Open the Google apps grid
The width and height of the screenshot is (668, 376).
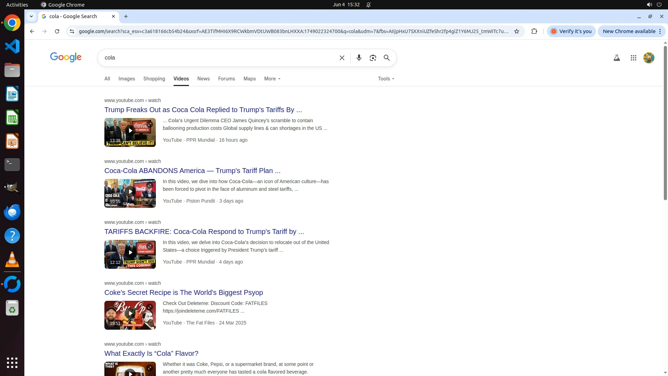pos(633,58)
